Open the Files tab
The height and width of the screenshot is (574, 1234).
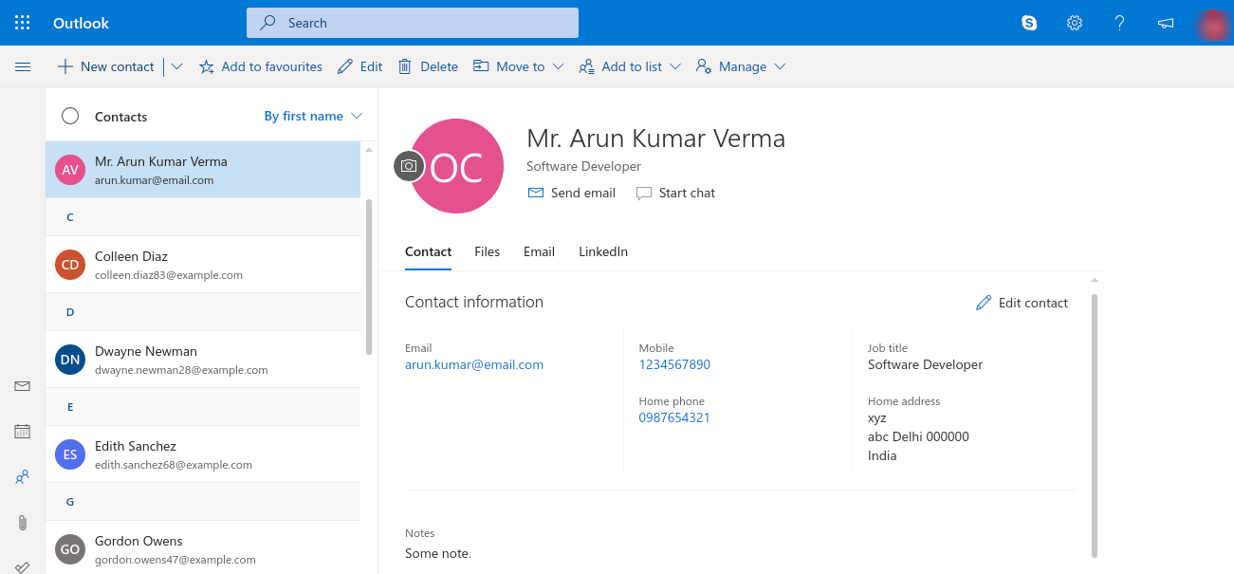pos(487,251)
